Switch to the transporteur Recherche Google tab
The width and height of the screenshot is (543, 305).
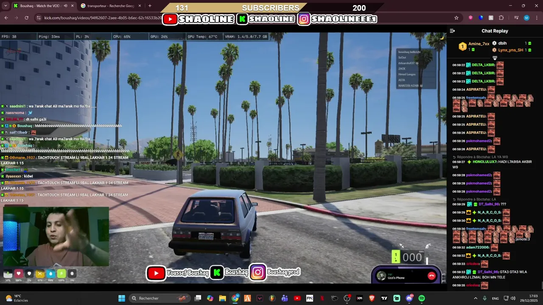[111, 6]
